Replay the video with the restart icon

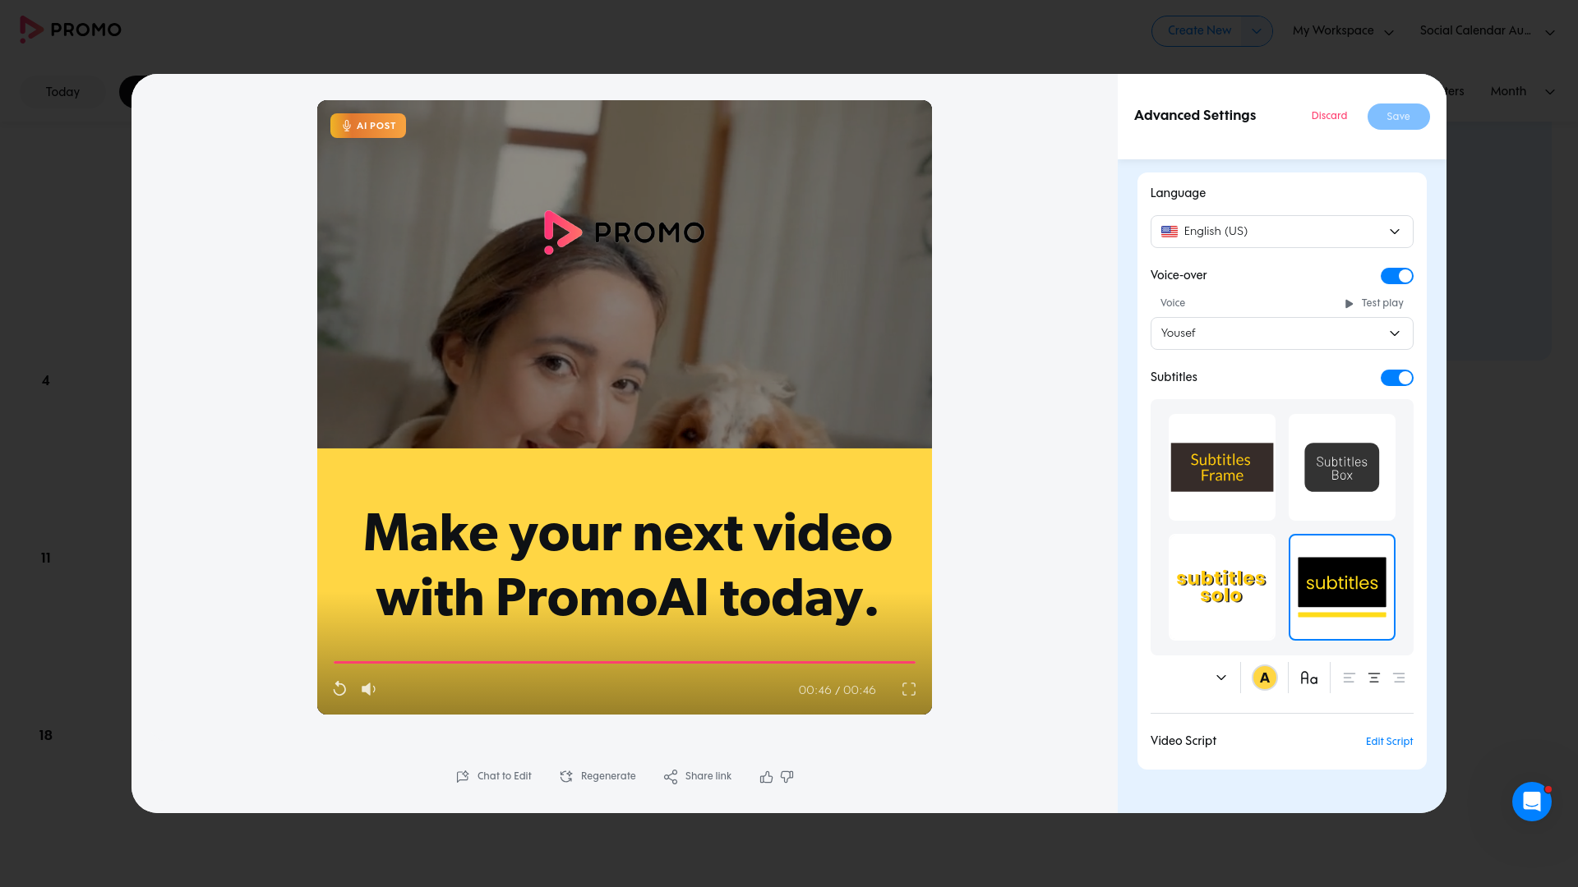coord(339,689)
